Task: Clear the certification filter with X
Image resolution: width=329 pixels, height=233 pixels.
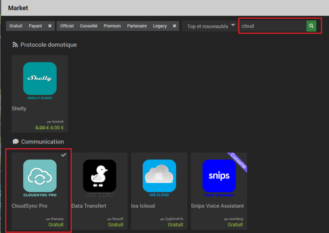Action: click(174, 26)
